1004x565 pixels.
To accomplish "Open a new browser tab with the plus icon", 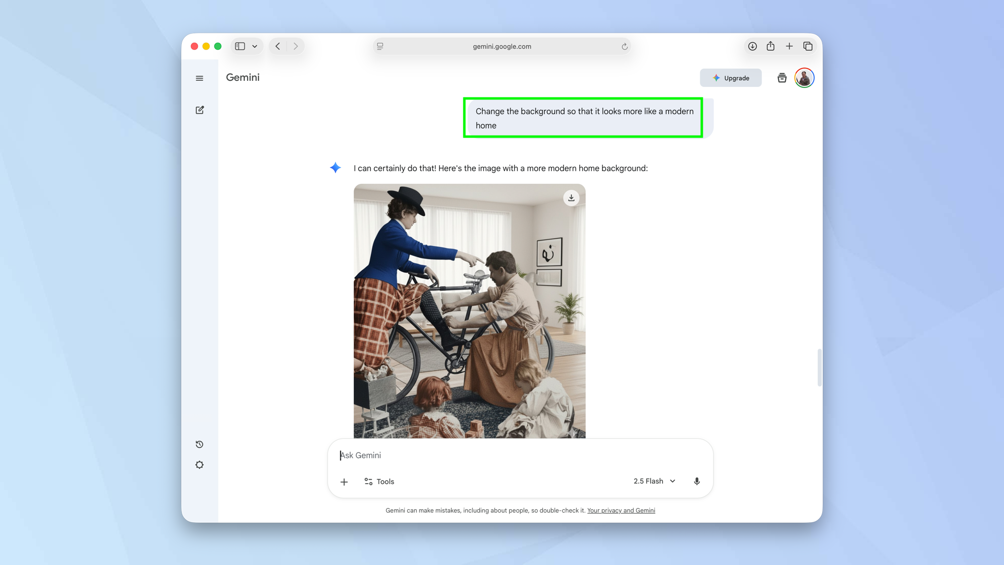I will [x=789, y=46].
